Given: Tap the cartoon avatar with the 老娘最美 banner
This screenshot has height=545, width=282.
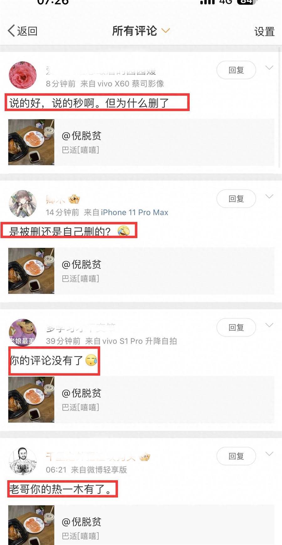Looking at the screenshot, I should point(23,333).
